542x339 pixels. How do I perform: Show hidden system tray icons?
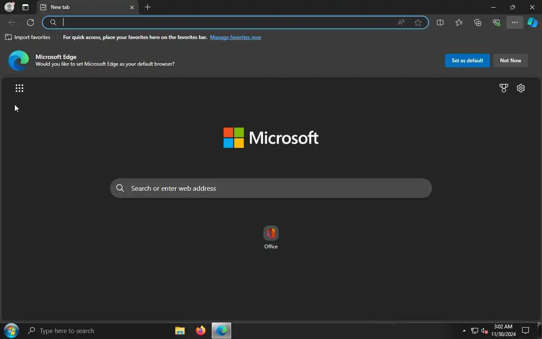click(x=464, y=331)
